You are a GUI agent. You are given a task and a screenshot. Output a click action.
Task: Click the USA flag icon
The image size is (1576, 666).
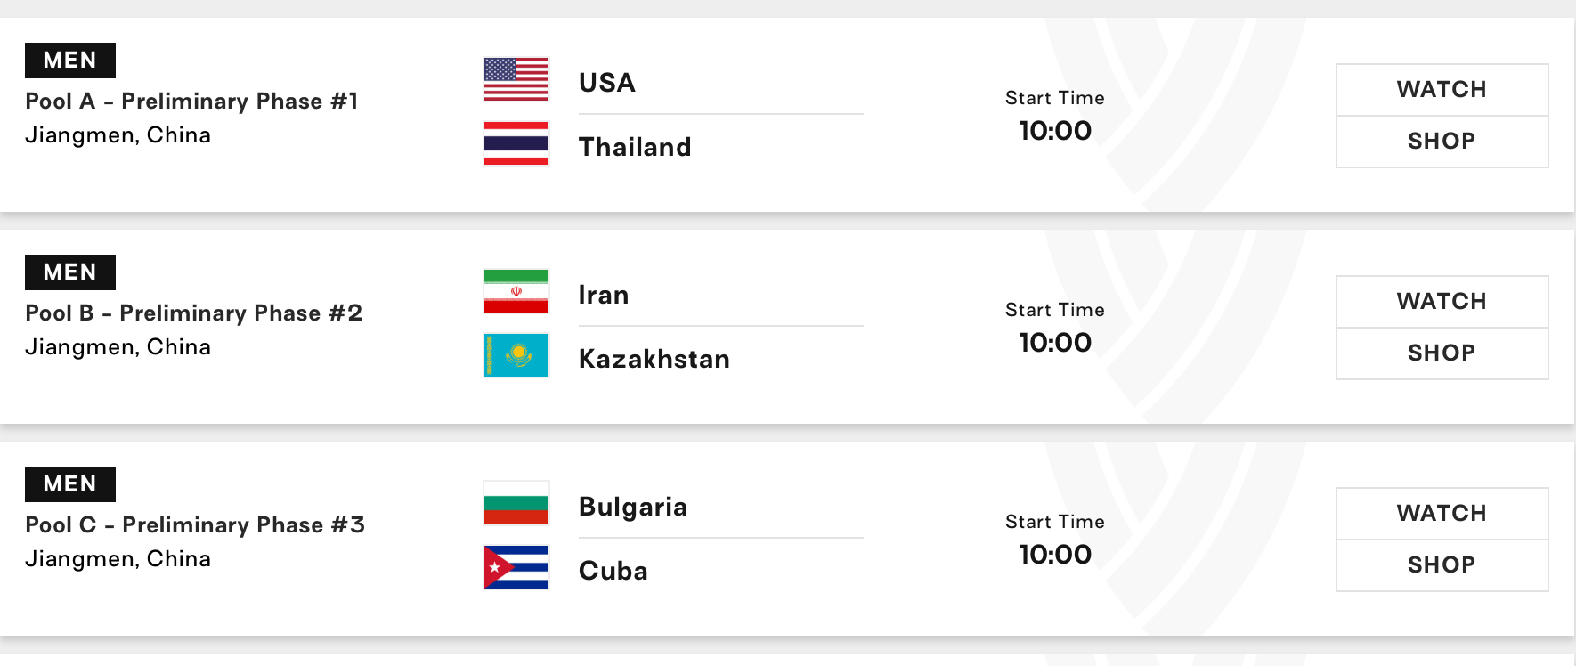[516, 79]
